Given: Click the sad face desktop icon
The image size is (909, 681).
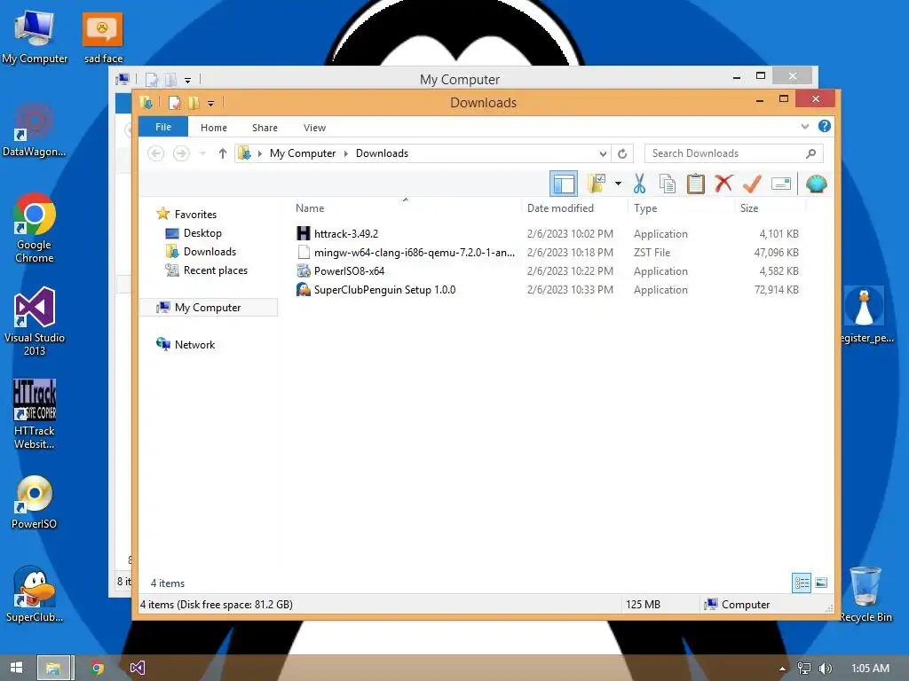Looking at the screenshot, I should (103, 36).
